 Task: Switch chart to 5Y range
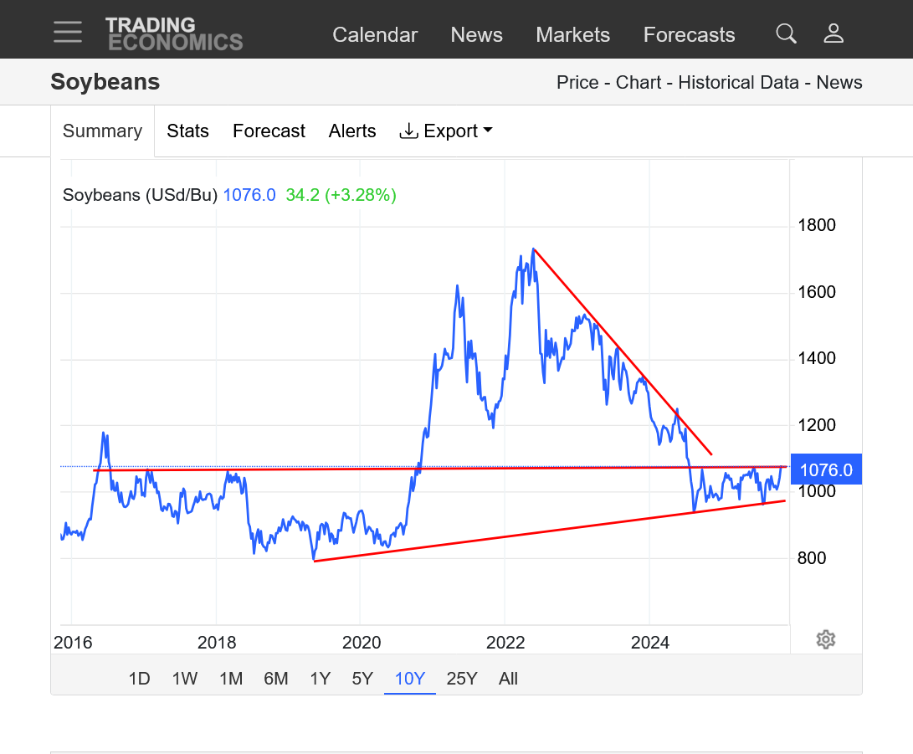[362, 679]
